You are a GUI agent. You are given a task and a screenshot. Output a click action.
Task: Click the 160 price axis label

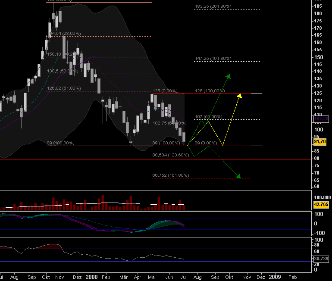click(318, 43)
